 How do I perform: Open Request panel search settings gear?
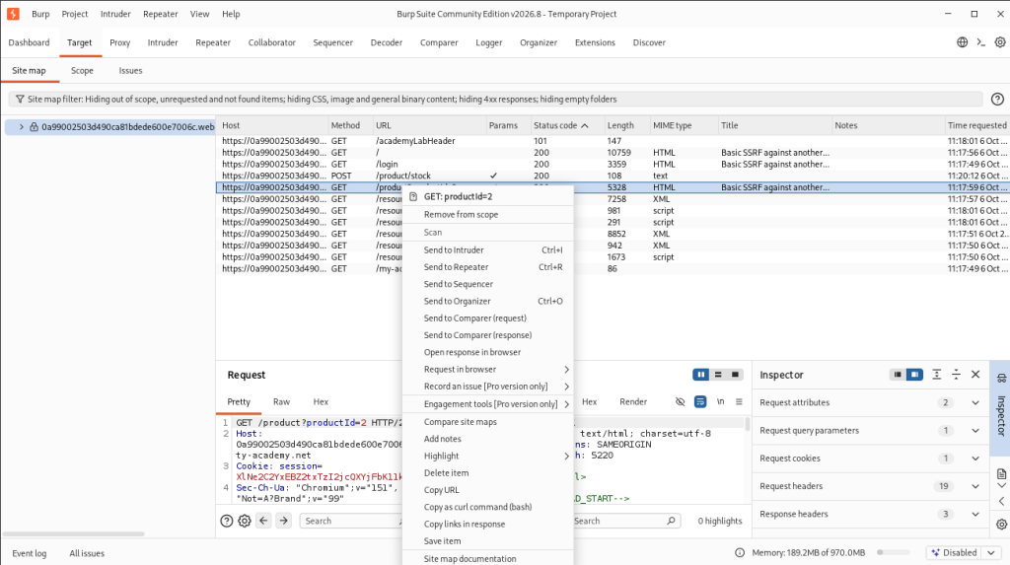(245, 522)
